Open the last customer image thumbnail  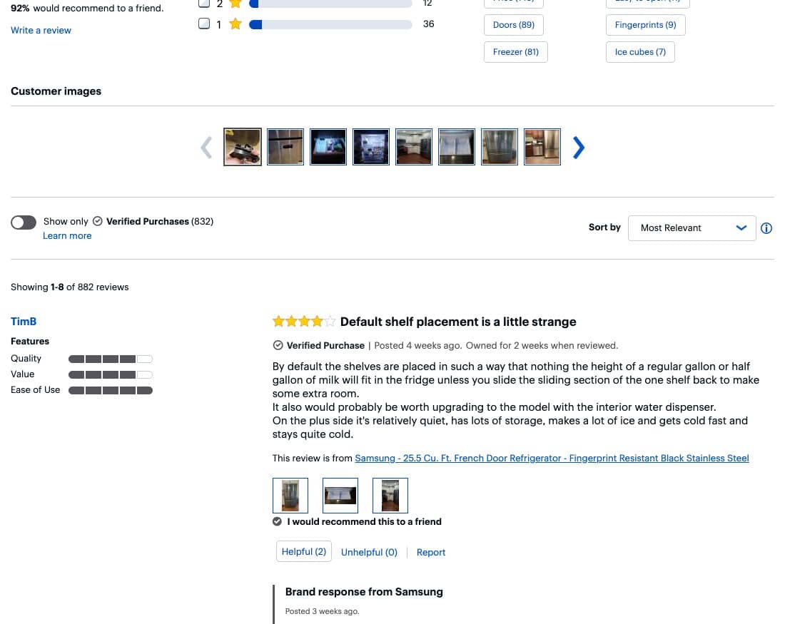pos(542,147)
